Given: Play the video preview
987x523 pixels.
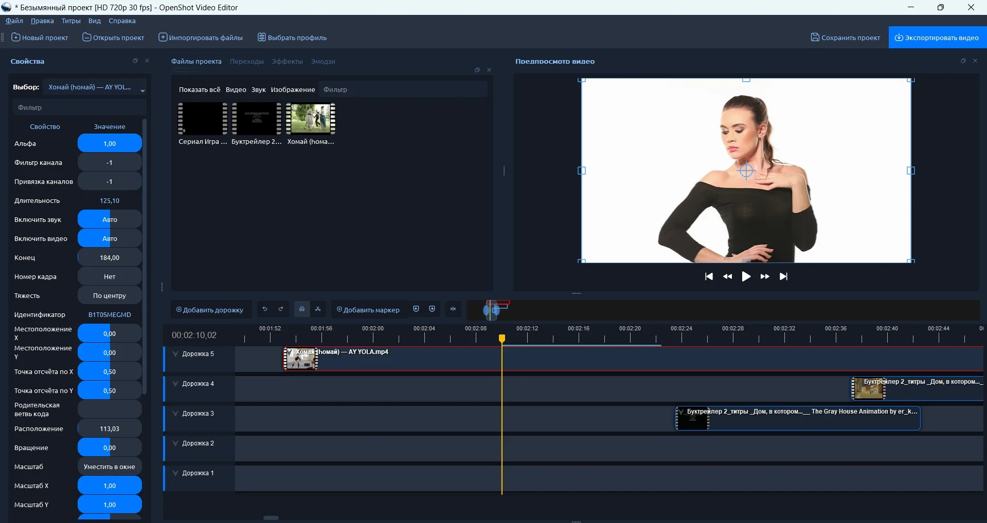Looking at the screenshot, I should tap(746, 276).
